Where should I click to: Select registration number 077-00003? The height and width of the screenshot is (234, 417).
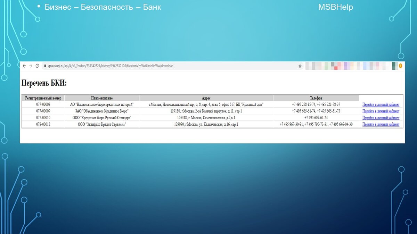[x=43, y=104]
